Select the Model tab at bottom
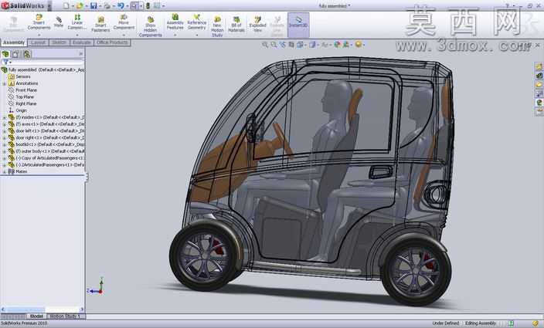The height and width of the screenshot is (328, 544). pyautogui.click(x=36, y=316)
